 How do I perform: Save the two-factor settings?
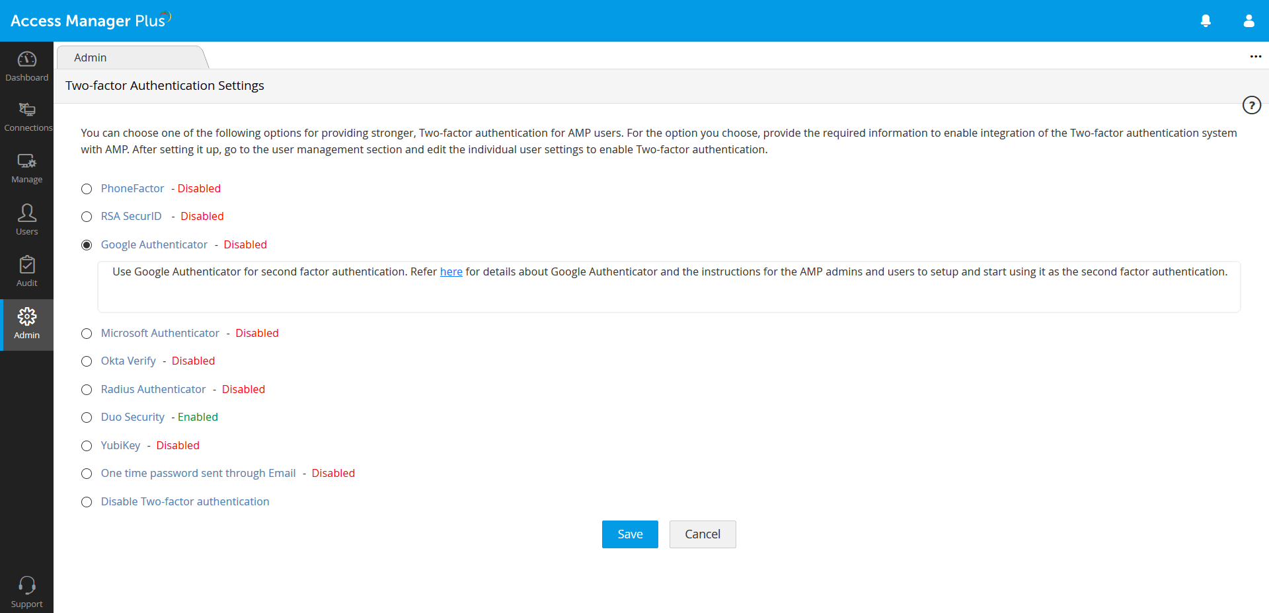click(x=630, y=534)
